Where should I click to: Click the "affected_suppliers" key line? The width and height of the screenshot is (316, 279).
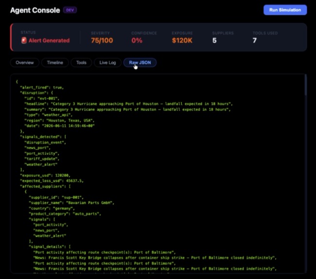(x=45, y=186)
